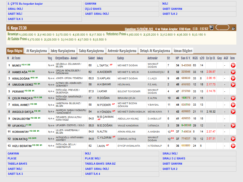Click horse name PERVARİ

[x=18, y=92]
